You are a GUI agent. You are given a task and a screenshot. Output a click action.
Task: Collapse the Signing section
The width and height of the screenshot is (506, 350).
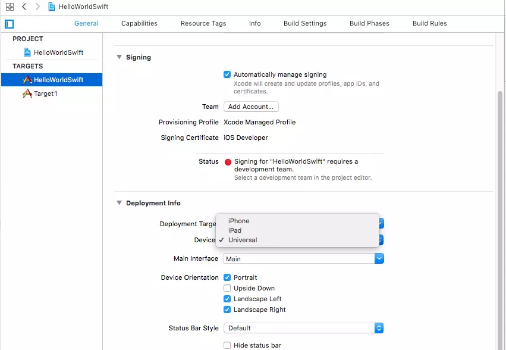tap(119, 57)
